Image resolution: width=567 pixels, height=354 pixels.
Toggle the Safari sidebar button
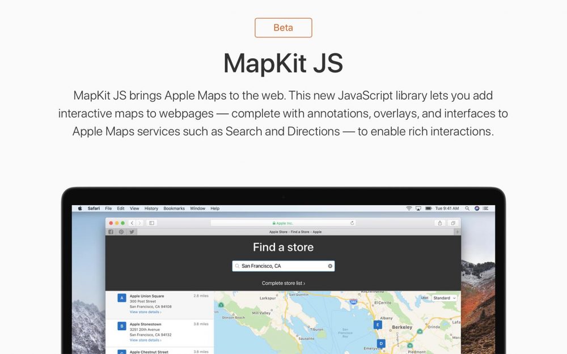coord(151,223)
